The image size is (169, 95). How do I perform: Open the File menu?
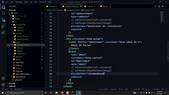coord(7,2)
